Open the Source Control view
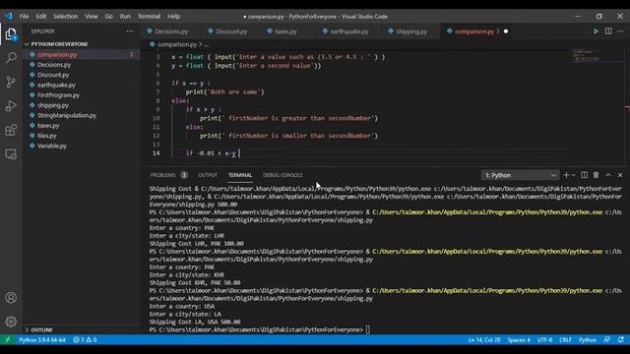Viewport: 630px width, 354px height. tap(11, 82)
